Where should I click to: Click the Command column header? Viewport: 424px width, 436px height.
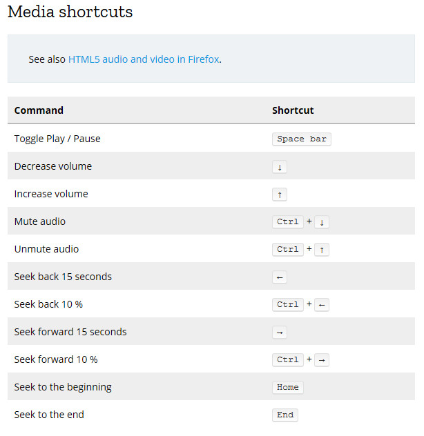(x=39, y=110)
